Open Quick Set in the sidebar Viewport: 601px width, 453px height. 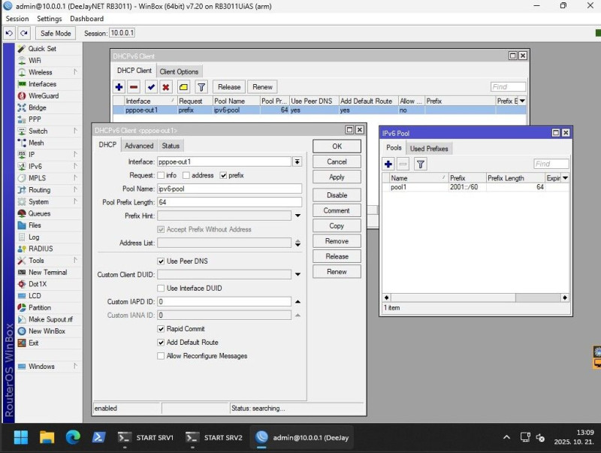tap(42, 49)
